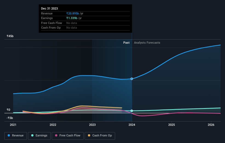The width and height of the screenshot is (225, 143).
Task: Toggle the Free Cash Flow legend button
Action: click(x=68, y=136)
